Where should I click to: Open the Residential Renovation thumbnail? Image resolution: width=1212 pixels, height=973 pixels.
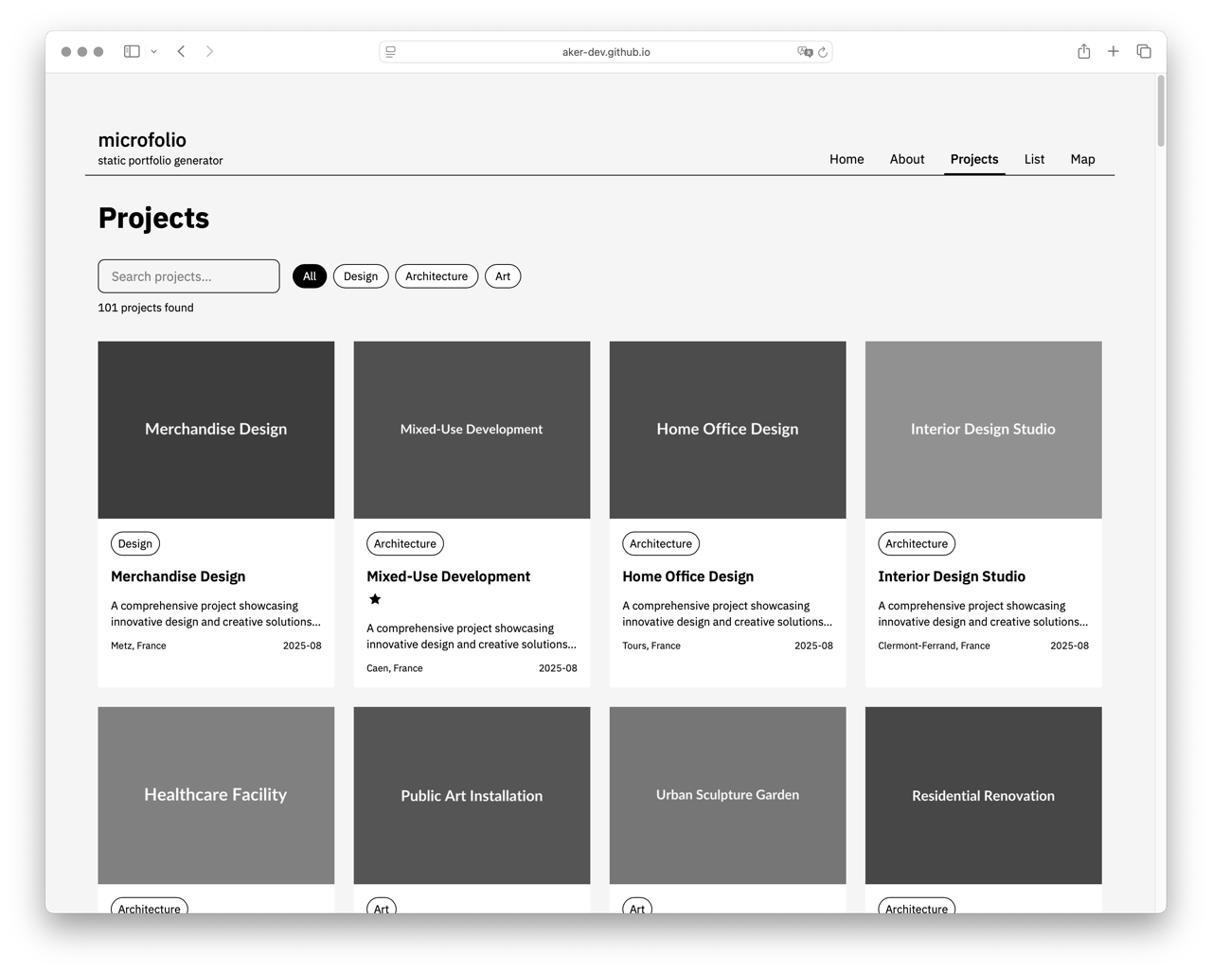[x=983, y=795]
